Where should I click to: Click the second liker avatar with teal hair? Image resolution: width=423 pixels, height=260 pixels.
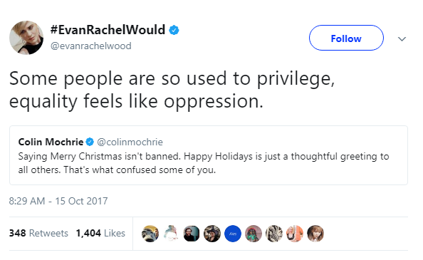(x=171, y=234)
